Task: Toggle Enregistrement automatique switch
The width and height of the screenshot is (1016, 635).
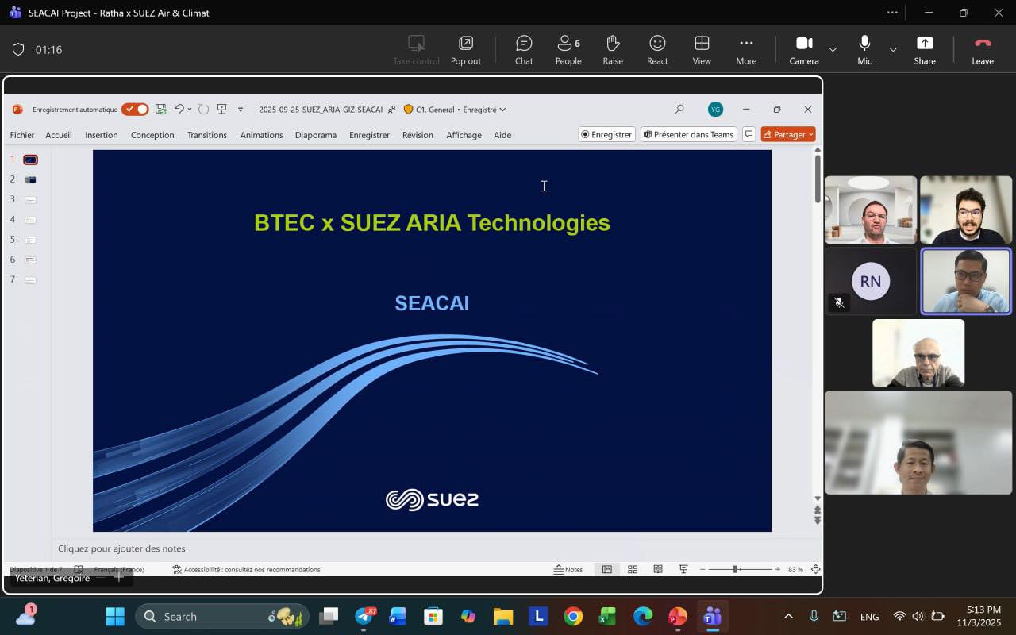Action: [135, 110]
